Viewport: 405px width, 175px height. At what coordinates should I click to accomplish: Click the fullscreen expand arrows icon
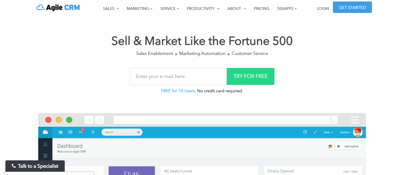[x=315, y=132]
